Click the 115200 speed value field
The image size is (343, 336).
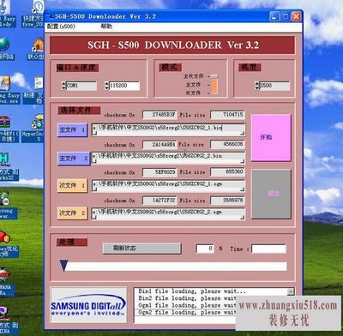[124, 86]
